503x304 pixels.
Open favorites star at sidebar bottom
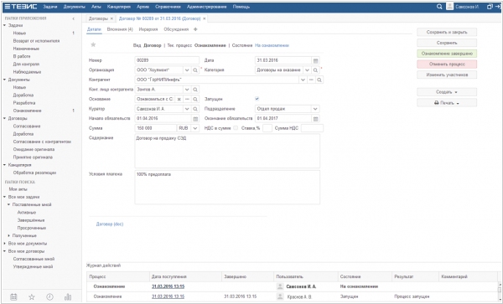point(32,297)
